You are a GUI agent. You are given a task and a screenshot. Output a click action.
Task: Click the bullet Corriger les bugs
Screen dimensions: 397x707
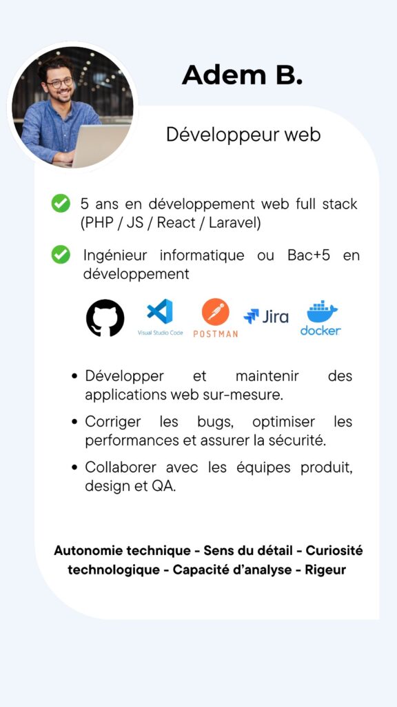point(212,432)
